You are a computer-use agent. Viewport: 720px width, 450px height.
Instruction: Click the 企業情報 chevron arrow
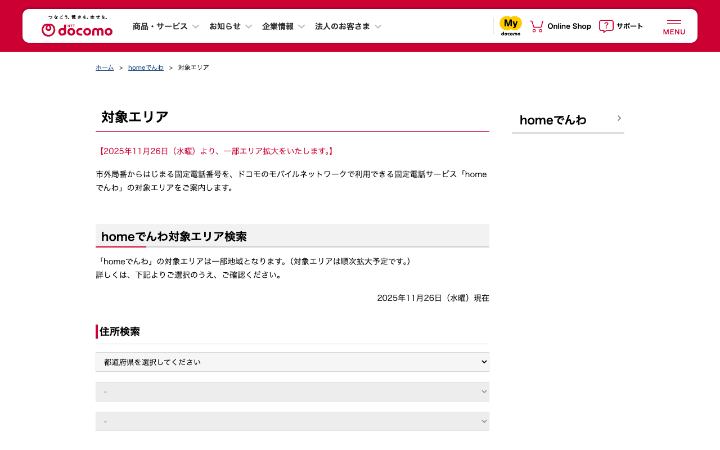[x=301, y=26]
